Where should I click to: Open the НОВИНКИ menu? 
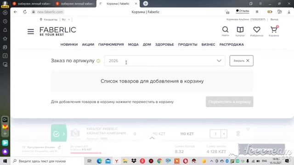[x=69, y=44]
